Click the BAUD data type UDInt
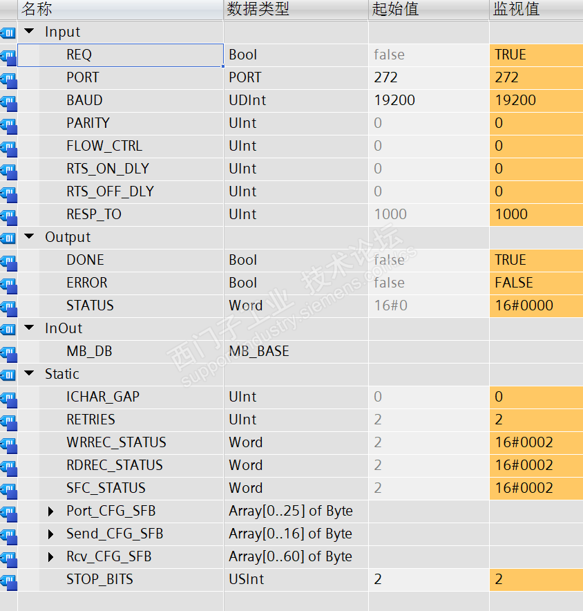This screenshot has height=611, width=583. (x=296, y=100)
